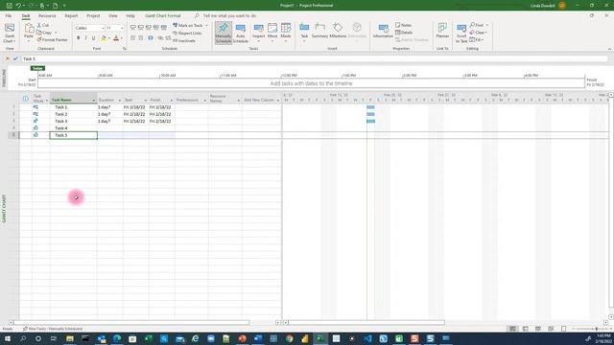Open the Inspect task tool
Viewport: 614px width, 345px height.
coord(258,34)
